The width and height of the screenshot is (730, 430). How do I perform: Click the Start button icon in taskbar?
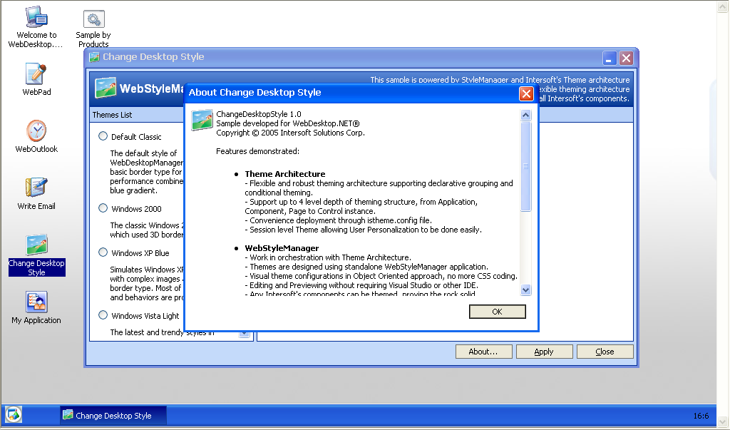[14, 414]
